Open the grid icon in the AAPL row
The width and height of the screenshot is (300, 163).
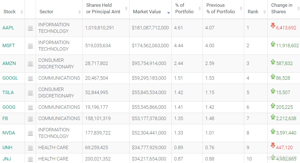point(30,28)
